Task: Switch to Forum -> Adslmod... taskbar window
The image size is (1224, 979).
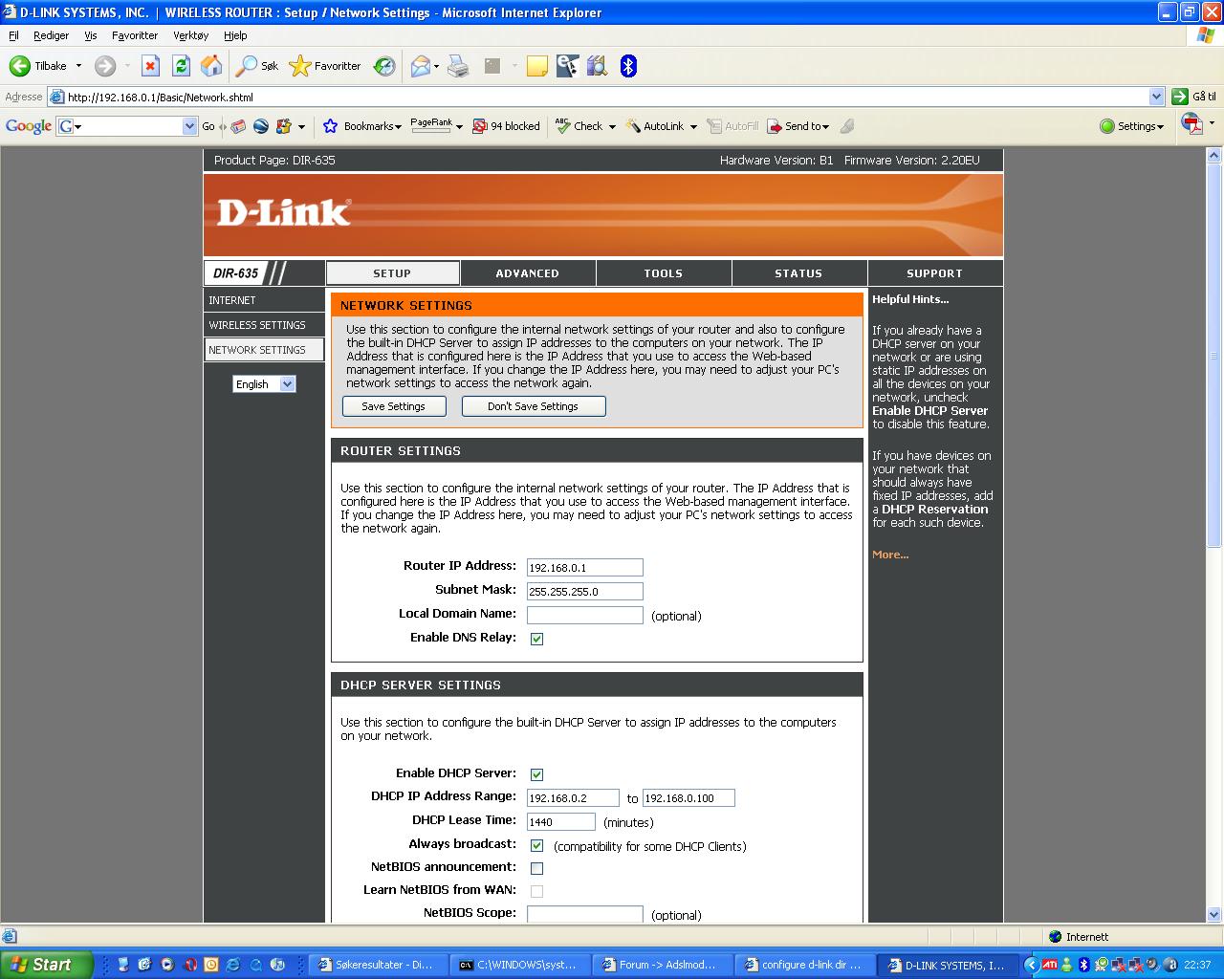Action: pyautogui.click(x=663, y=965)
